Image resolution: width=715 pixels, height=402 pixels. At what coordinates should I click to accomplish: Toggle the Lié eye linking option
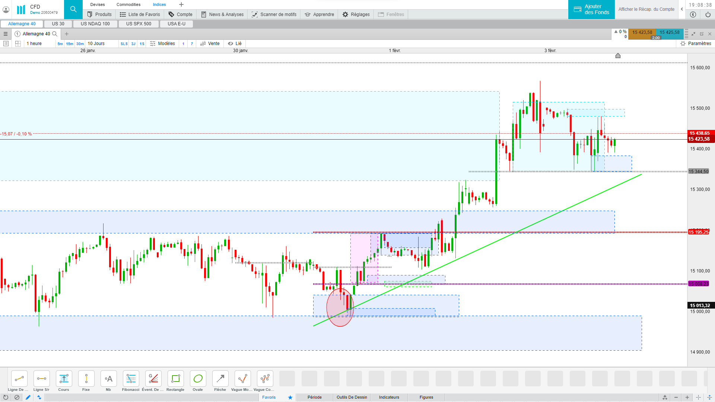click(235, 44)
